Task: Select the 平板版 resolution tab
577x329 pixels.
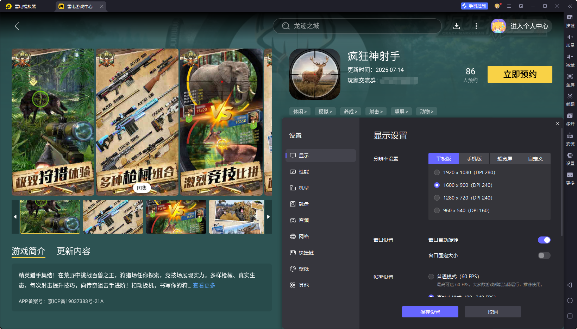Action: 444,159
